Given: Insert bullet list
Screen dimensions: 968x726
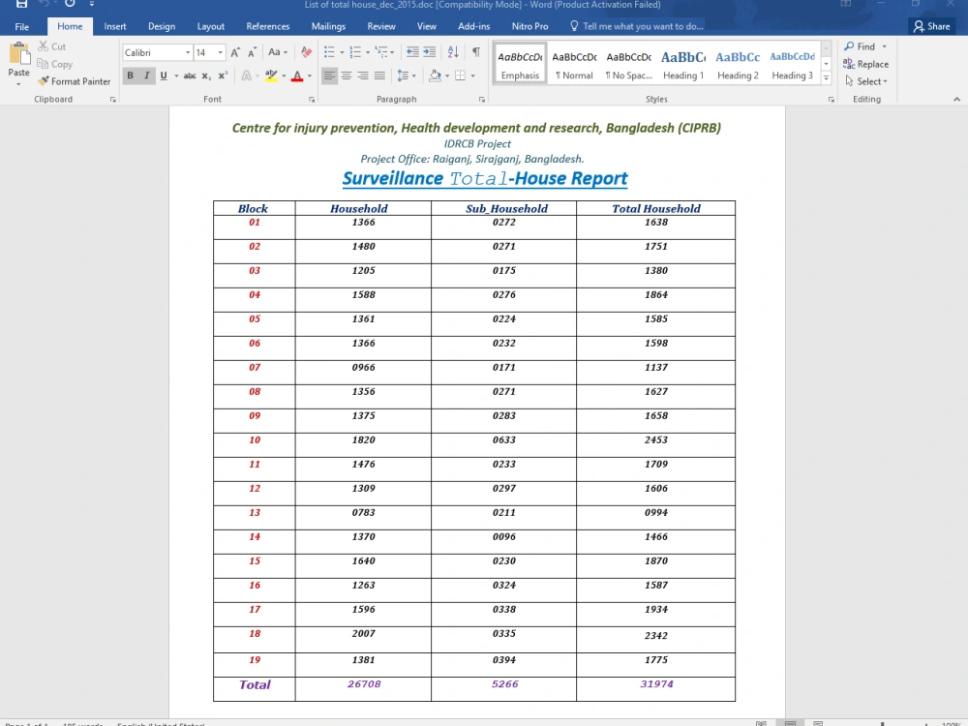Looking at the screenshot, I should click(x=330, y=52).
